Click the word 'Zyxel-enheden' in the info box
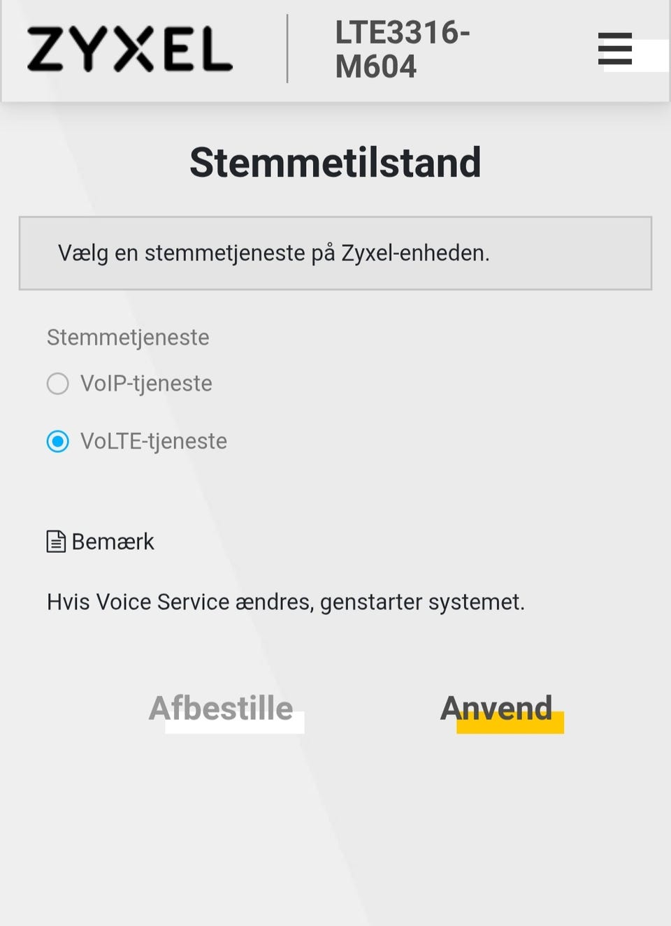This screenshot has width=671, height=926. coord(415,253)
